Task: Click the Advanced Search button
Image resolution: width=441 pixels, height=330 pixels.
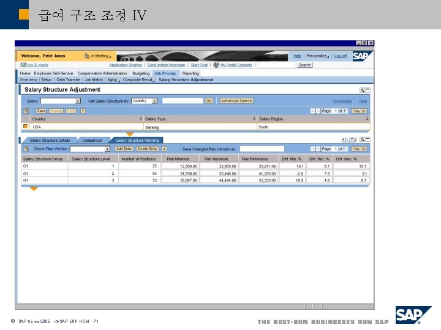Action: tap(236, 101)
